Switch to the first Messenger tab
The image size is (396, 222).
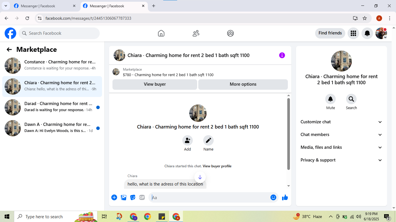(45, 6)
